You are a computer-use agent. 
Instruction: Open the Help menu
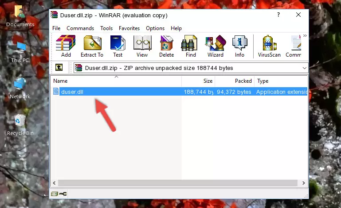tap(176, 28)
